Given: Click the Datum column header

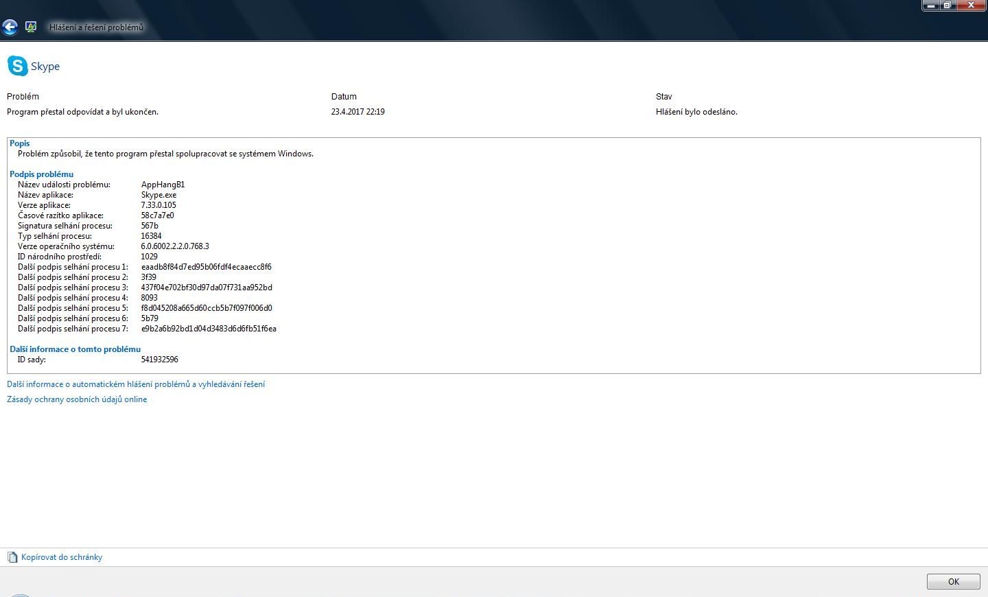Looking at the screenshot, I should click(344, 97).
